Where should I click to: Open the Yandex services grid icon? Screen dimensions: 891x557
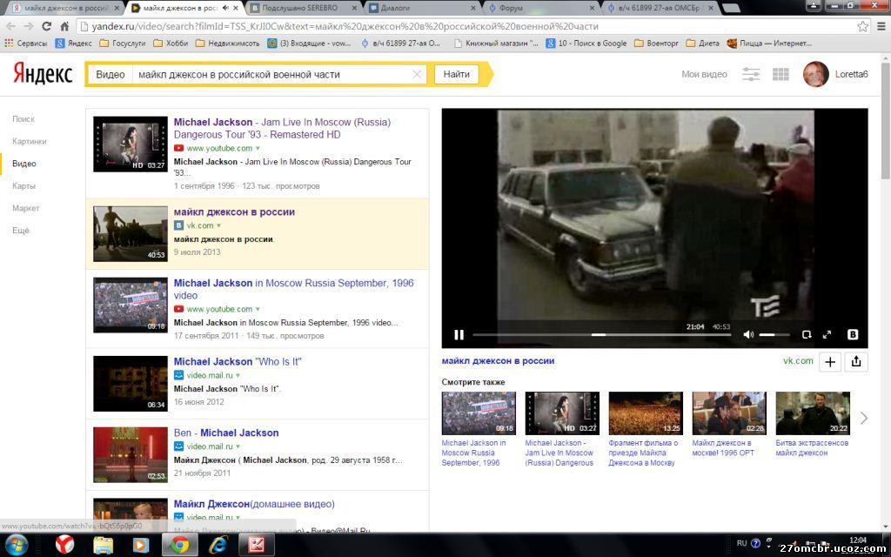click(780, 75)
